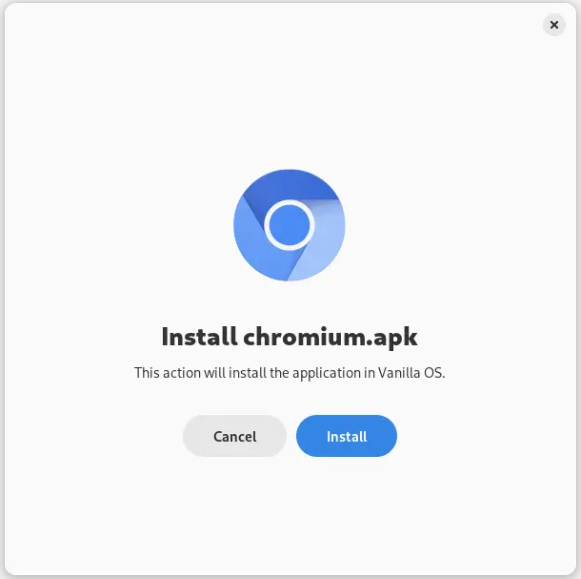This screenshot has width=581, height=579.
Task: Click the white ring inside Chromium icon
Action: pyautogui.click(x=290, y=202)
